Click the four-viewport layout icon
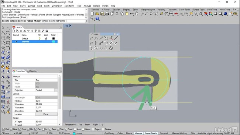The height and width of the screenshot is (135, 240). point(171,14)
